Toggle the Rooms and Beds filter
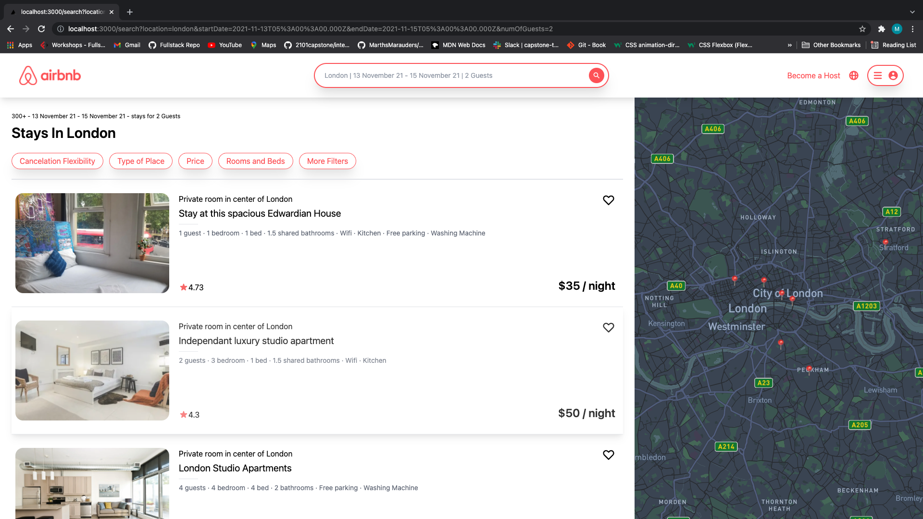 tap(255, 161)
